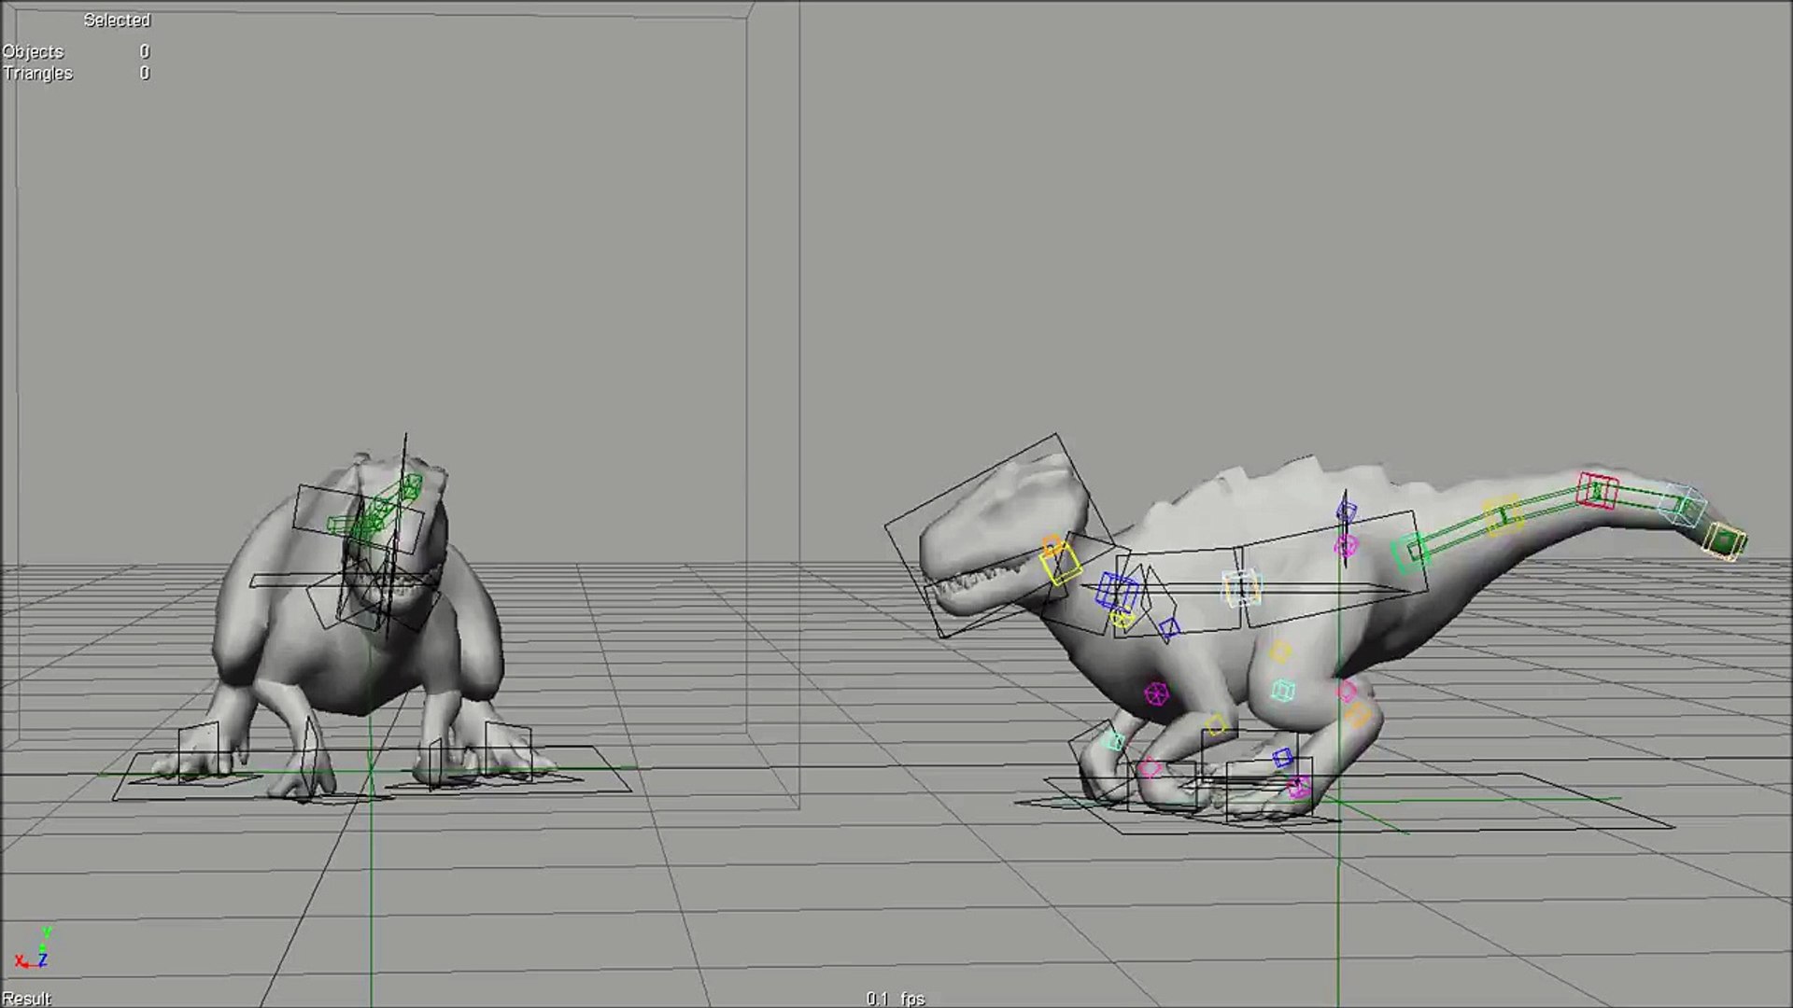Click the white cube mid-spine control
Image resolution: width=1793 pixels, height=1008 pixels.
coord(1241,588)
